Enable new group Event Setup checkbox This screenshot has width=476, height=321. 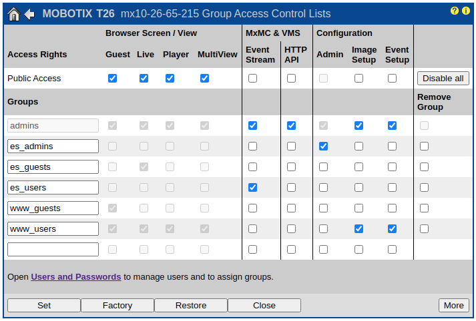[x=392, y=249]
